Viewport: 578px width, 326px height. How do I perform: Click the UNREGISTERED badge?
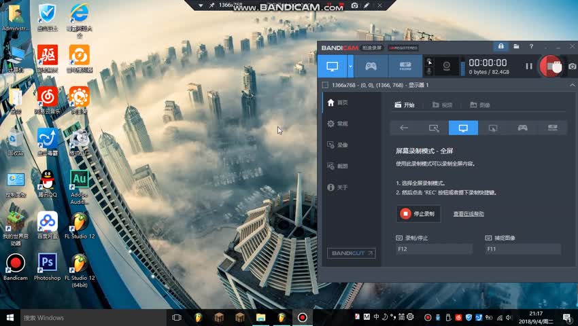[x=403, y=48]
